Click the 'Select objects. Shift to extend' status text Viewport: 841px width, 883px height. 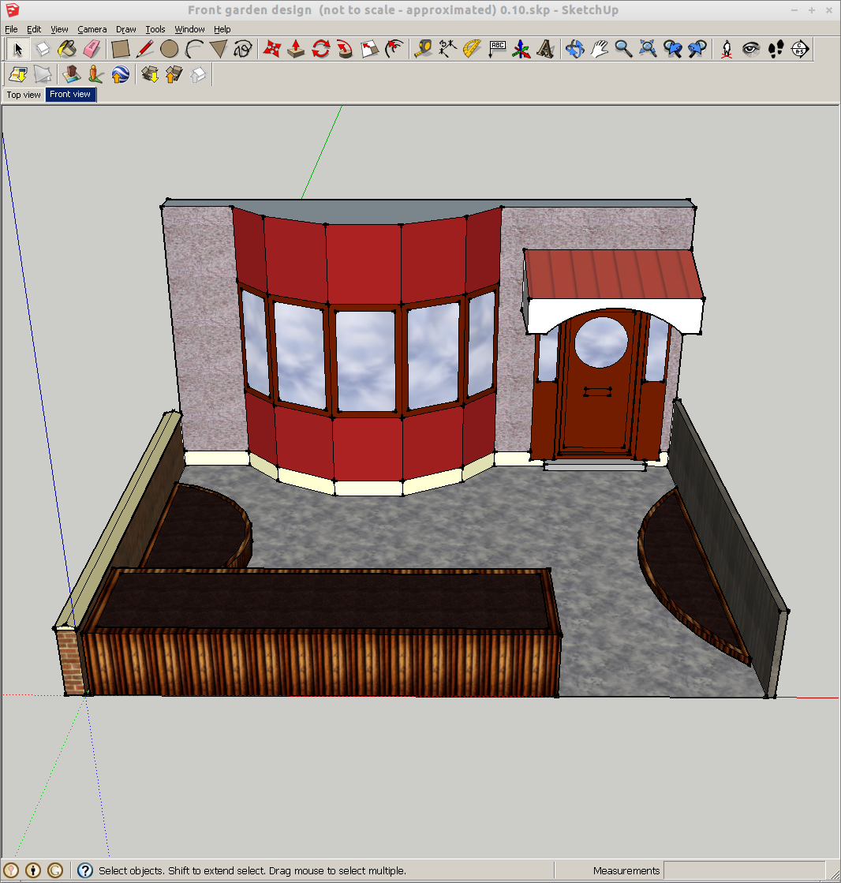point(252,870)
